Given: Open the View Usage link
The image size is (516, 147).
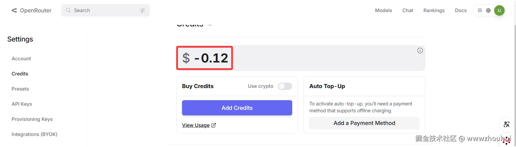Looking at the screenshot, I should tap(196, 125).
